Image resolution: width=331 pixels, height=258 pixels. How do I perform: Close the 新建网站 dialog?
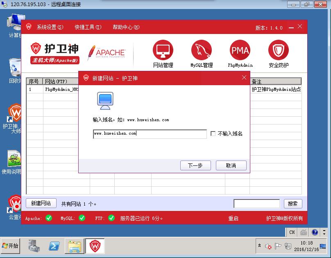point(244,78)
